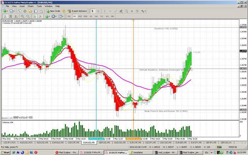Select the Horizontal Line drawing tool
This screenshot has width=248, height=155.
[110, 11]
